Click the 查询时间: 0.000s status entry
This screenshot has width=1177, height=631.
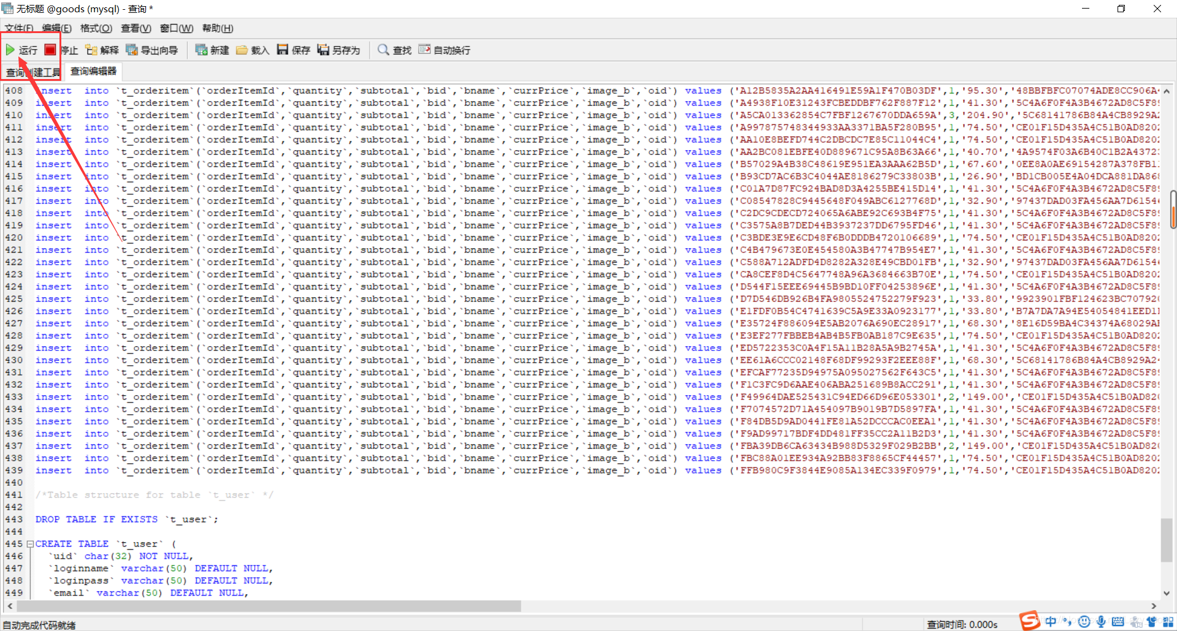[962, 624]
